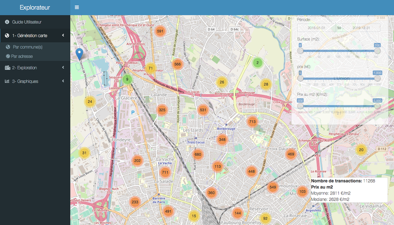Select the 1- Génération carte menu item

click(x=35, y=36)
